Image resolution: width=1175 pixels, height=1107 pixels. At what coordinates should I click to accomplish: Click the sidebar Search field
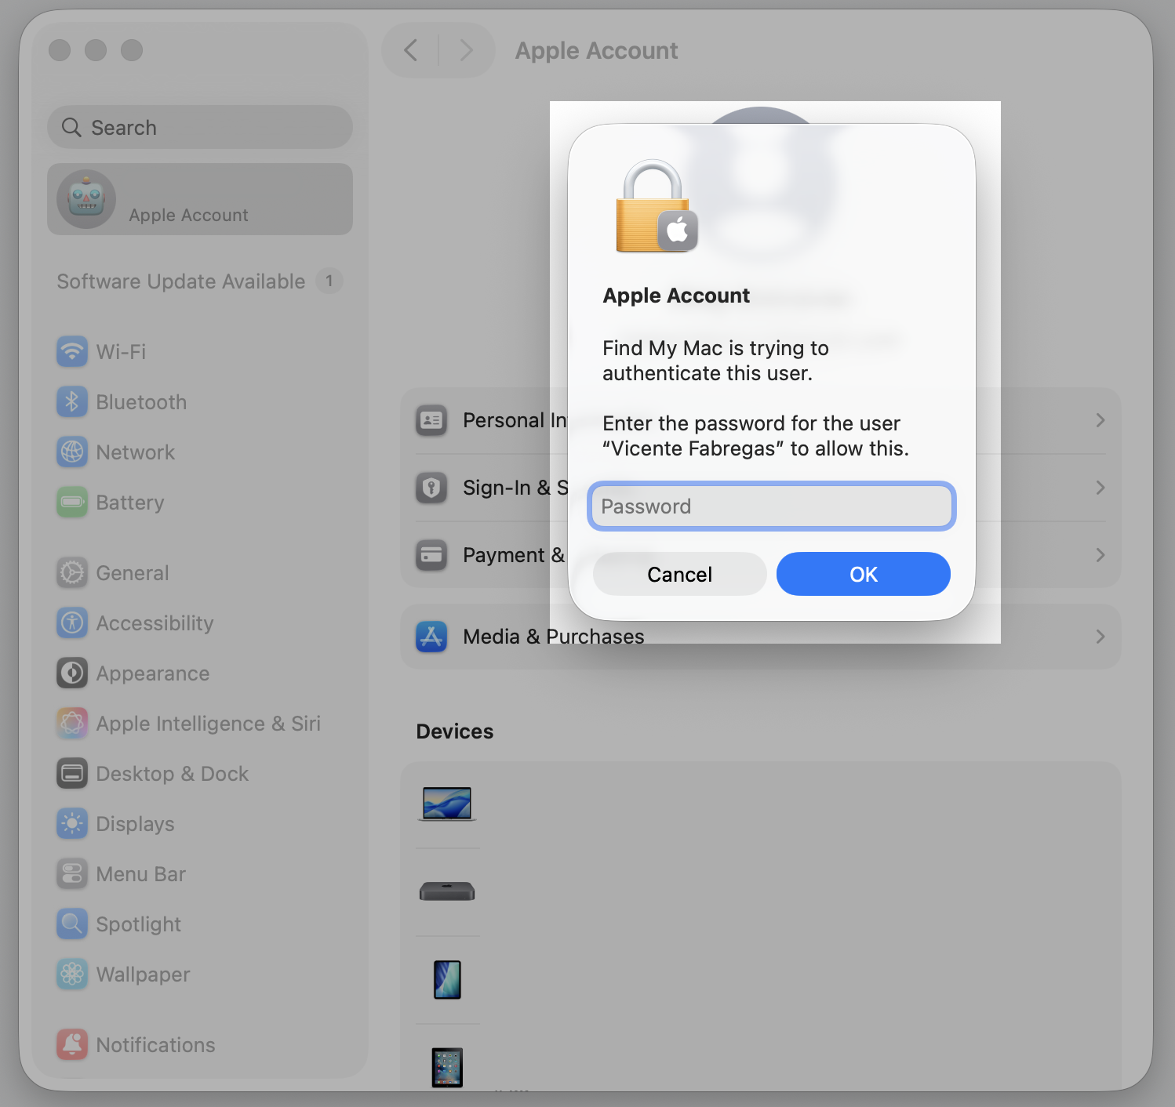click(x=200, y=127)
